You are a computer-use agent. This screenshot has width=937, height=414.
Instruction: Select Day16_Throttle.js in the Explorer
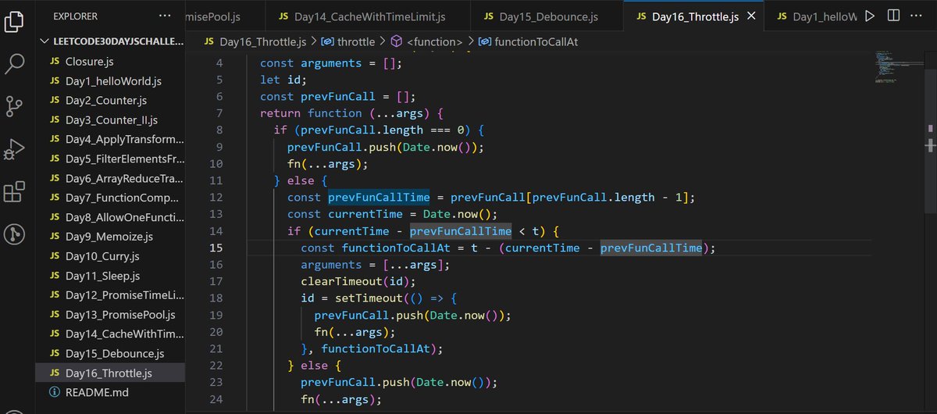click(x=110, y=373)
